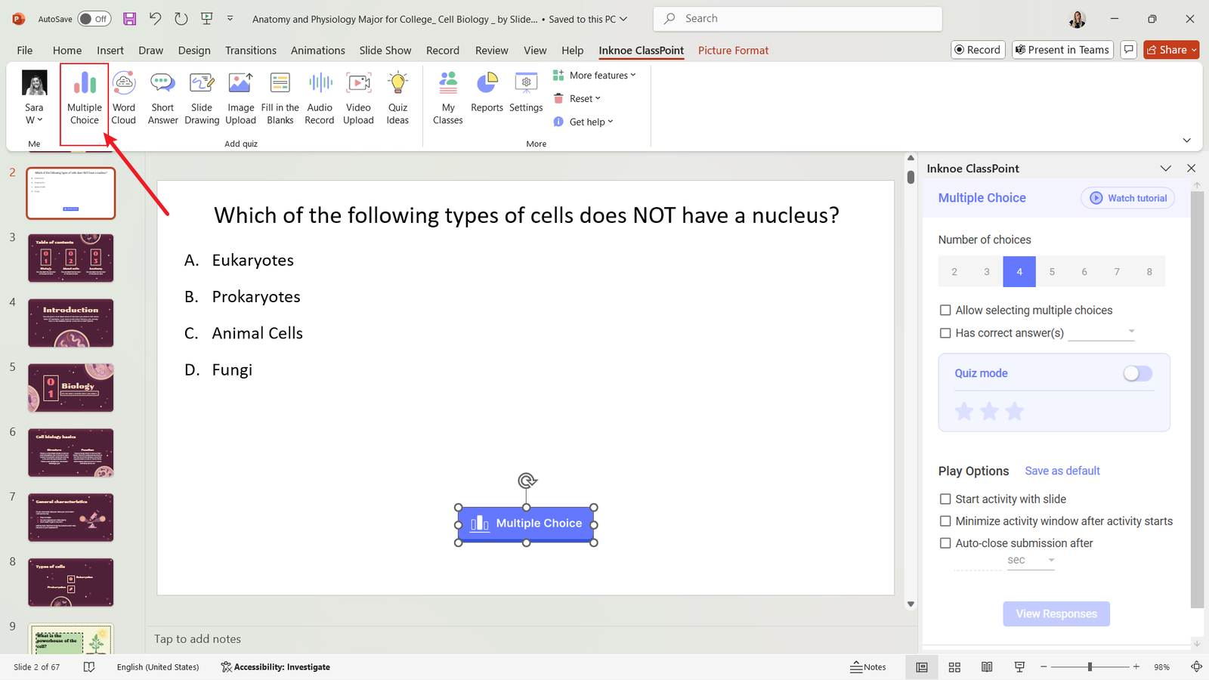Switch to Slide Sorter view

pos(954,667)
